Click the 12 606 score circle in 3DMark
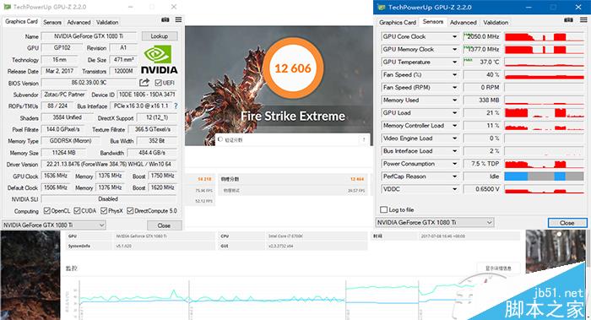 pos(293,68)
